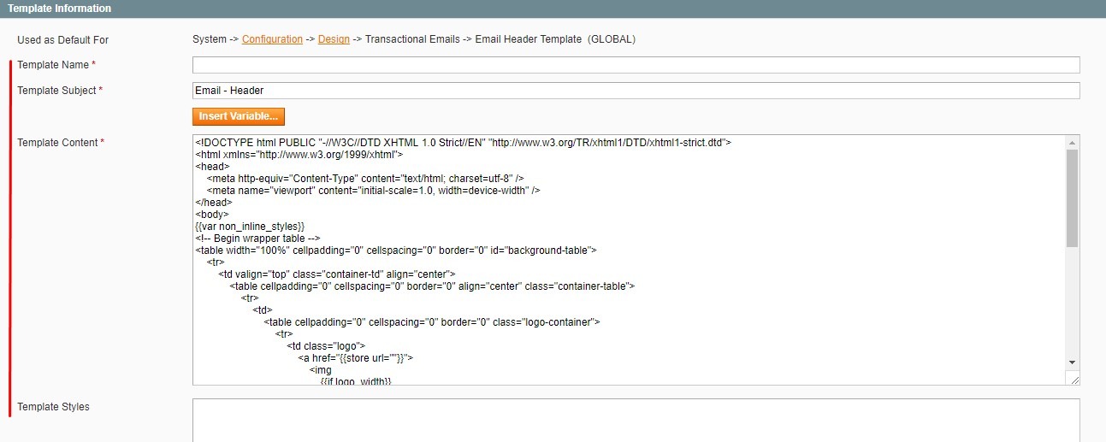Click the Template Content scroll down arrow
The height and width of the screenshot is (442, 1106).
pos(1073,362)
